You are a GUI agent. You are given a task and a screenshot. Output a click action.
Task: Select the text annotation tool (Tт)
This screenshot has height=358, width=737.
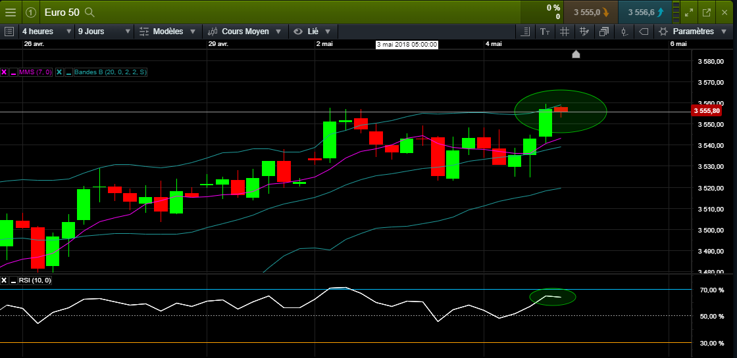coord(544,32)
